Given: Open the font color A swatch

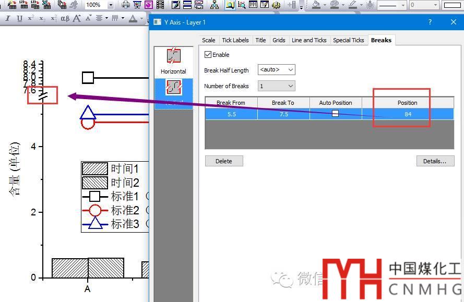Looking at the screenshot, I should point(133,19).
